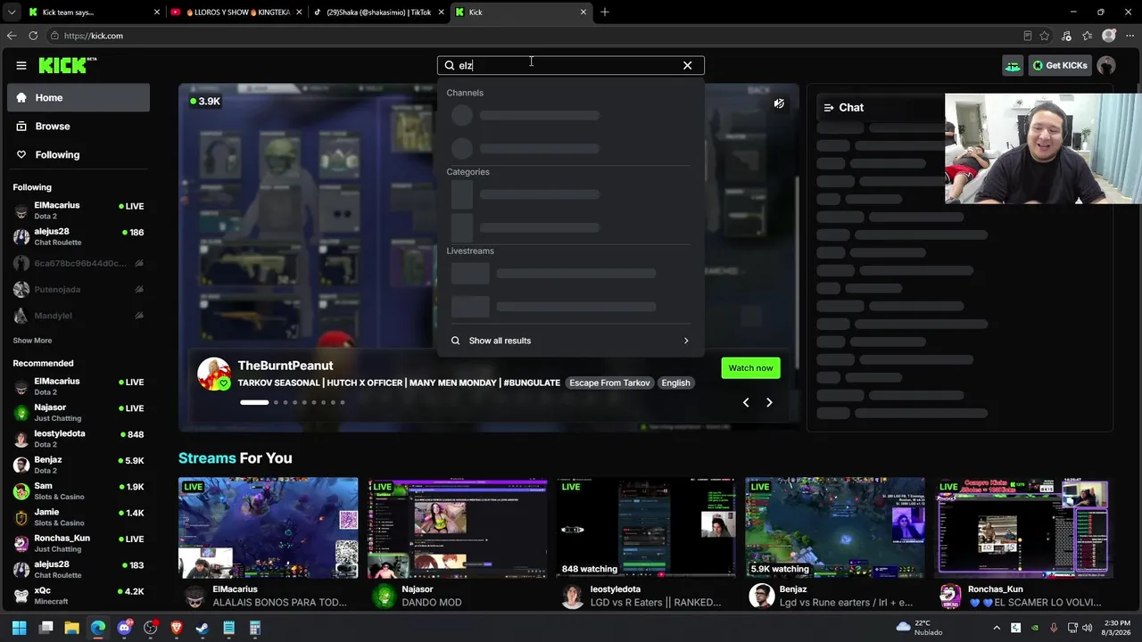The width and height of the screenshot is (1142, 642).
Task: Toggle featured player mute icon
Action: point(779,103)
